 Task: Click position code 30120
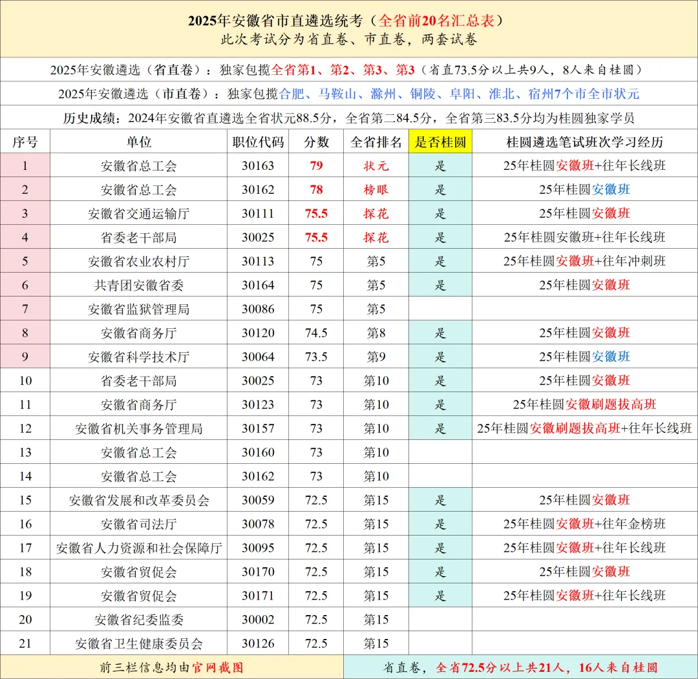coord(258,333)
